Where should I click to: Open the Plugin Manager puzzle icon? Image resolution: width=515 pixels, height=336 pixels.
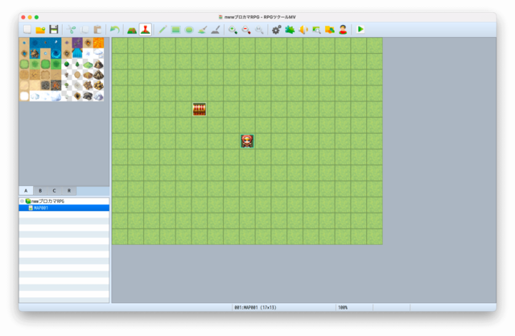[x=290, y=30]
